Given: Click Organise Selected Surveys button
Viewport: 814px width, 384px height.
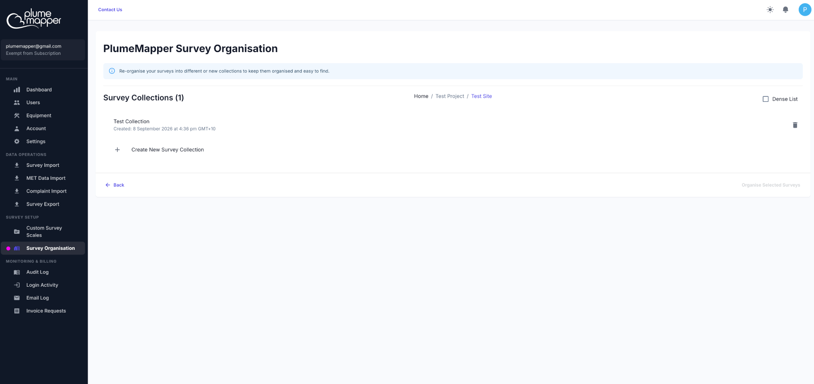Looking at the screenshot, I should coord(771,185).
